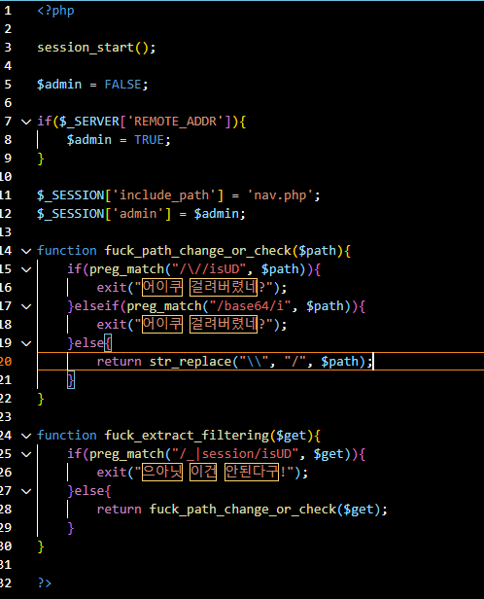
Task: Click the '<?php' opening tag
Action: [55, 11]
